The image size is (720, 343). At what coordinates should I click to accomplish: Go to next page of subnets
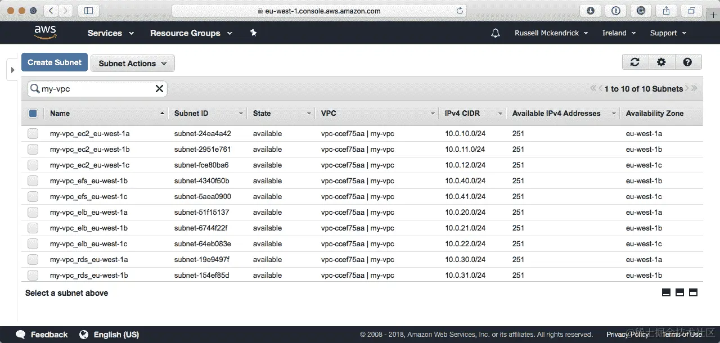[687, 89]
